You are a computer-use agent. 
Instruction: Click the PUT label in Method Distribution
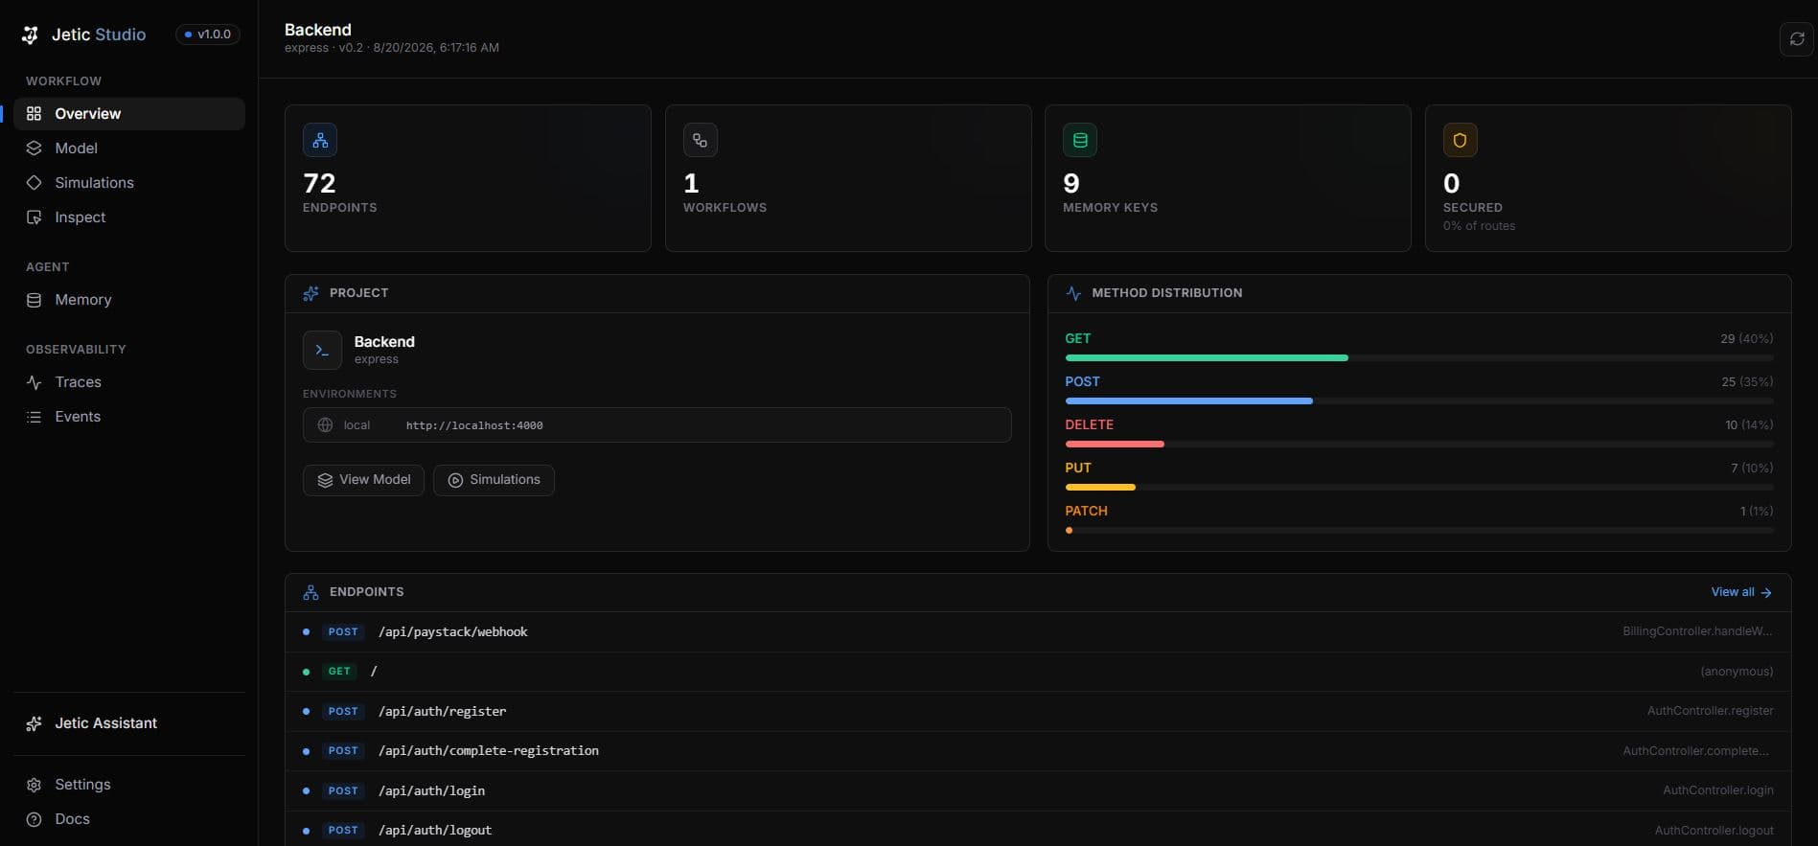[1078, 469]
